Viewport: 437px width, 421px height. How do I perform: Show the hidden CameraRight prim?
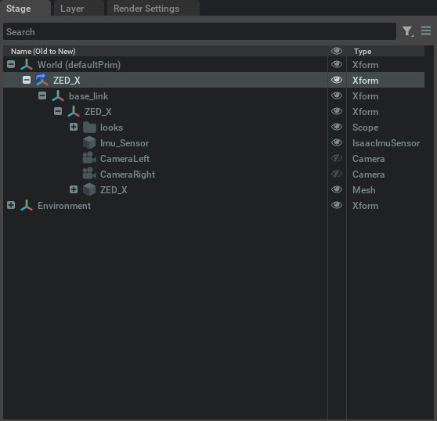[337, 174]
